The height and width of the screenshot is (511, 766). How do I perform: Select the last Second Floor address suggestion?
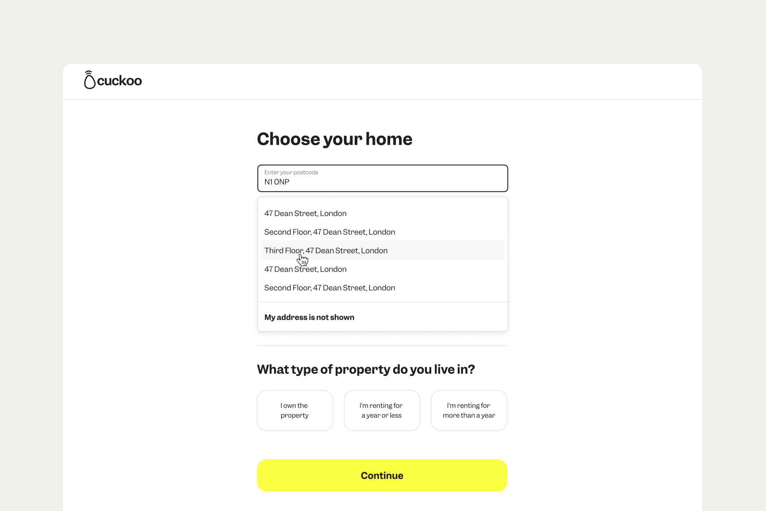click(329, 287)
